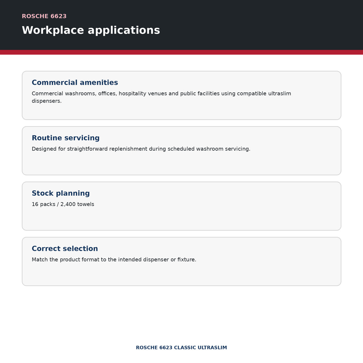Open the Commercial amenities card

pos(181,95)
